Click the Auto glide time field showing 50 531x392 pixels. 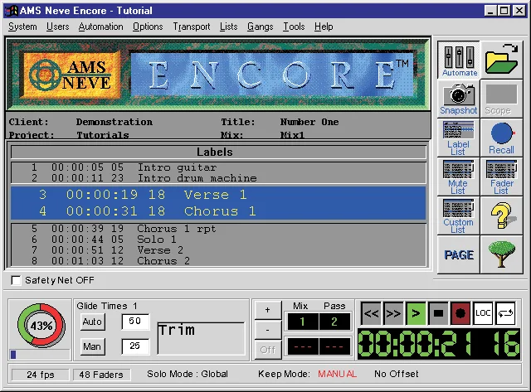135,322
